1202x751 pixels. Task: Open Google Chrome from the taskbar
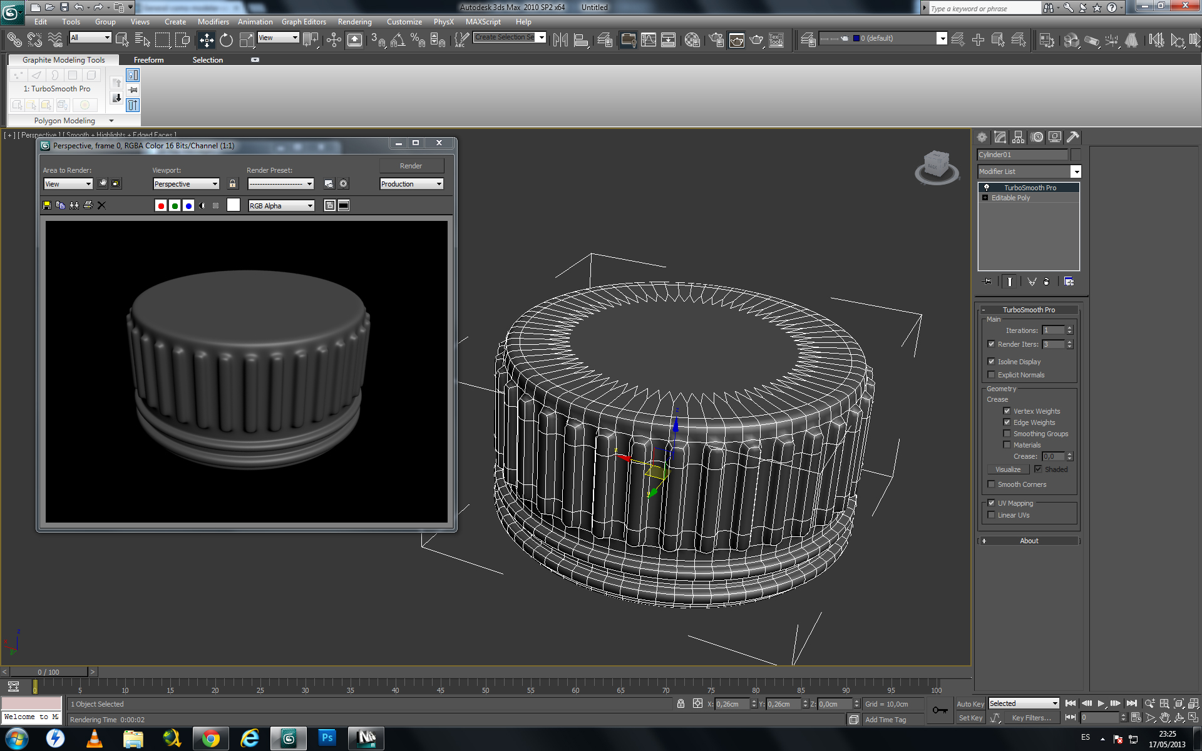pyautogui.click(x=211, y=739)
